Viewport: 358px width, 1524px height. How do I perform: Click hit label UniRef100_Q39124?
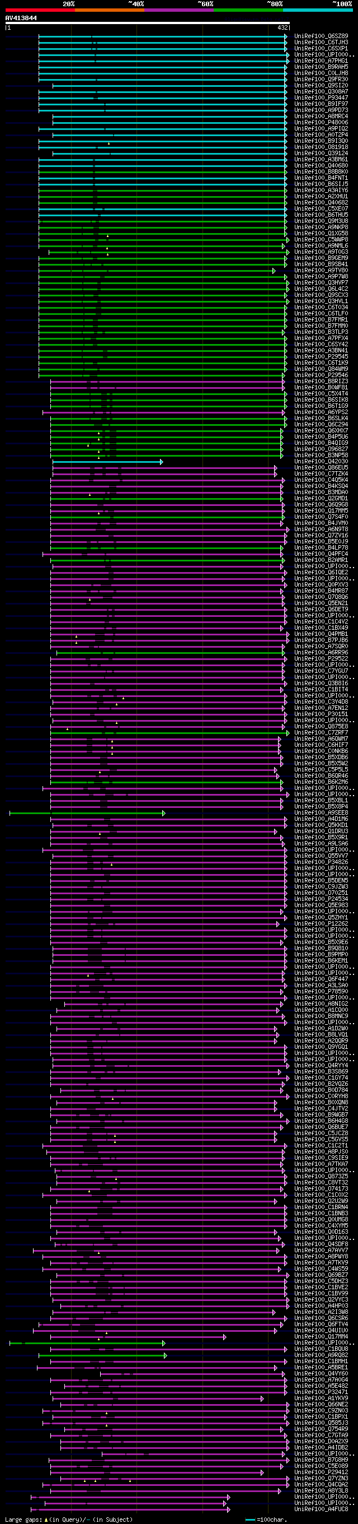(322, 153)
